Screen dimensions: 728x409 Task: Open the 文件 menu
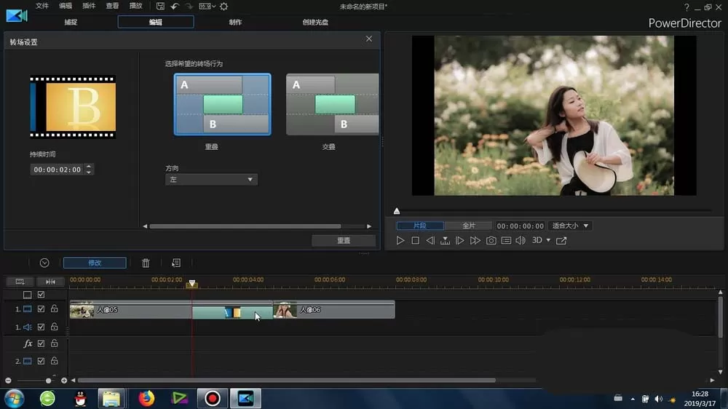(42, 6)
